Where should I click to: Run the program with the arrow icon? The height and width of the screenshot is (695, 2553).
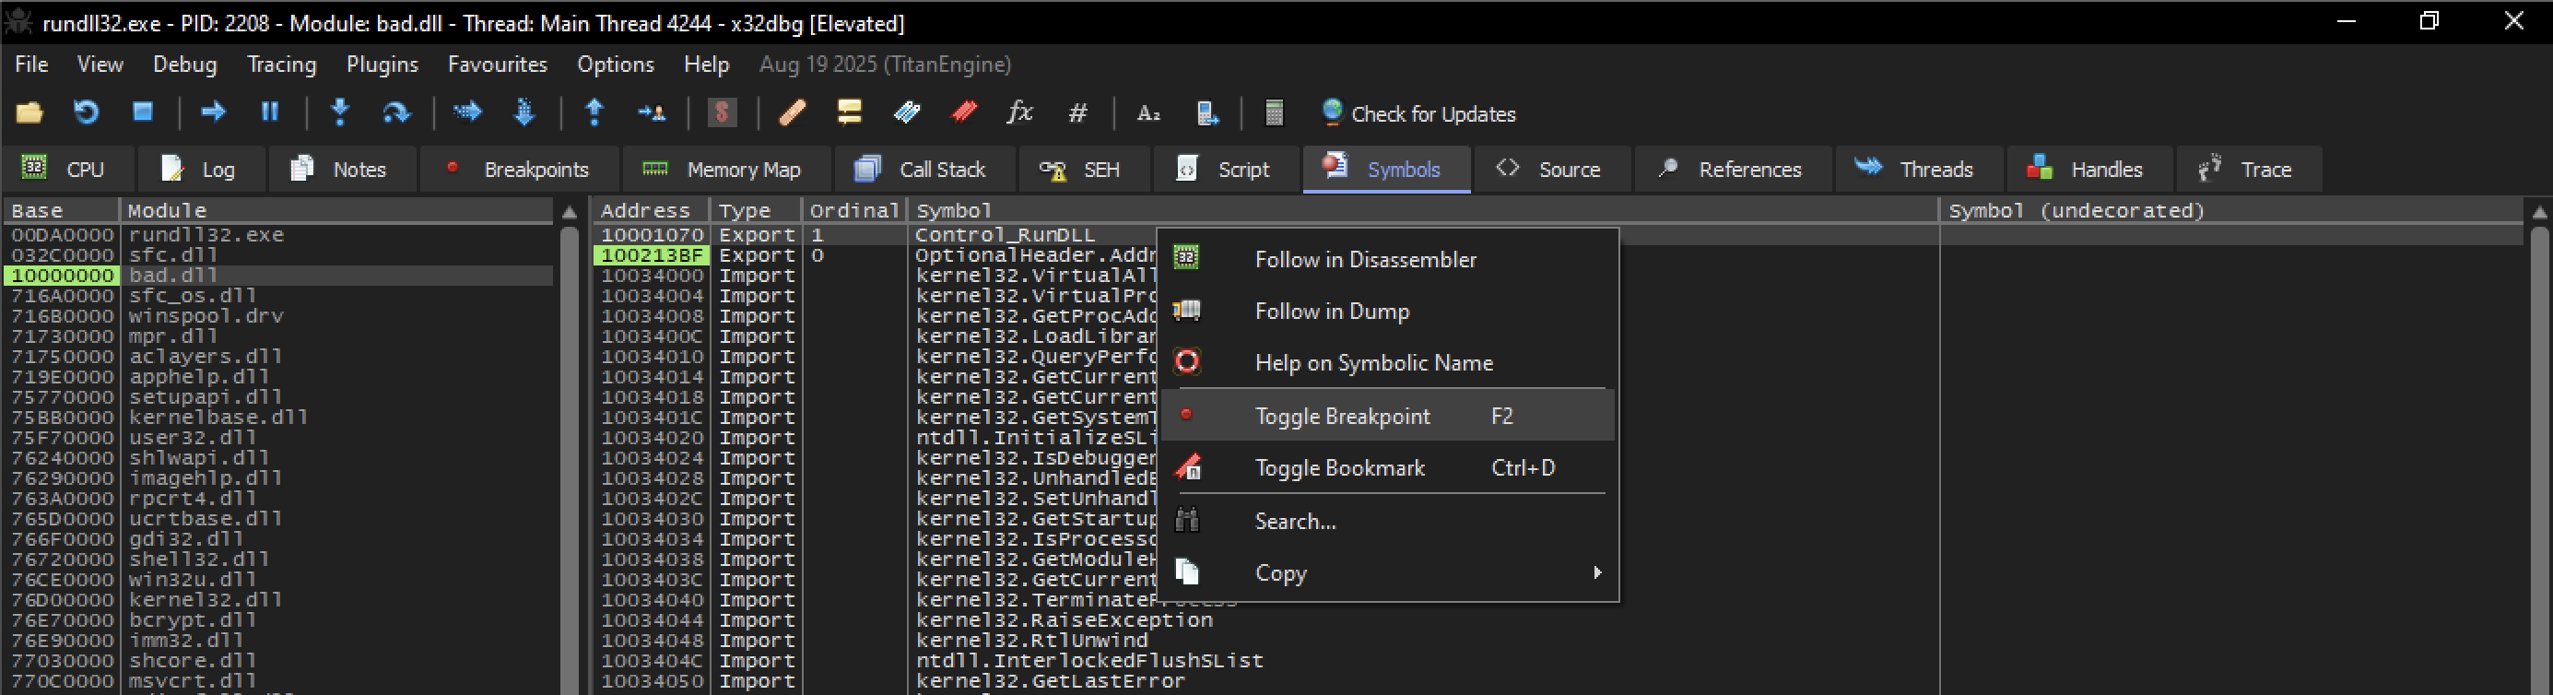click(x=213, y=112)
